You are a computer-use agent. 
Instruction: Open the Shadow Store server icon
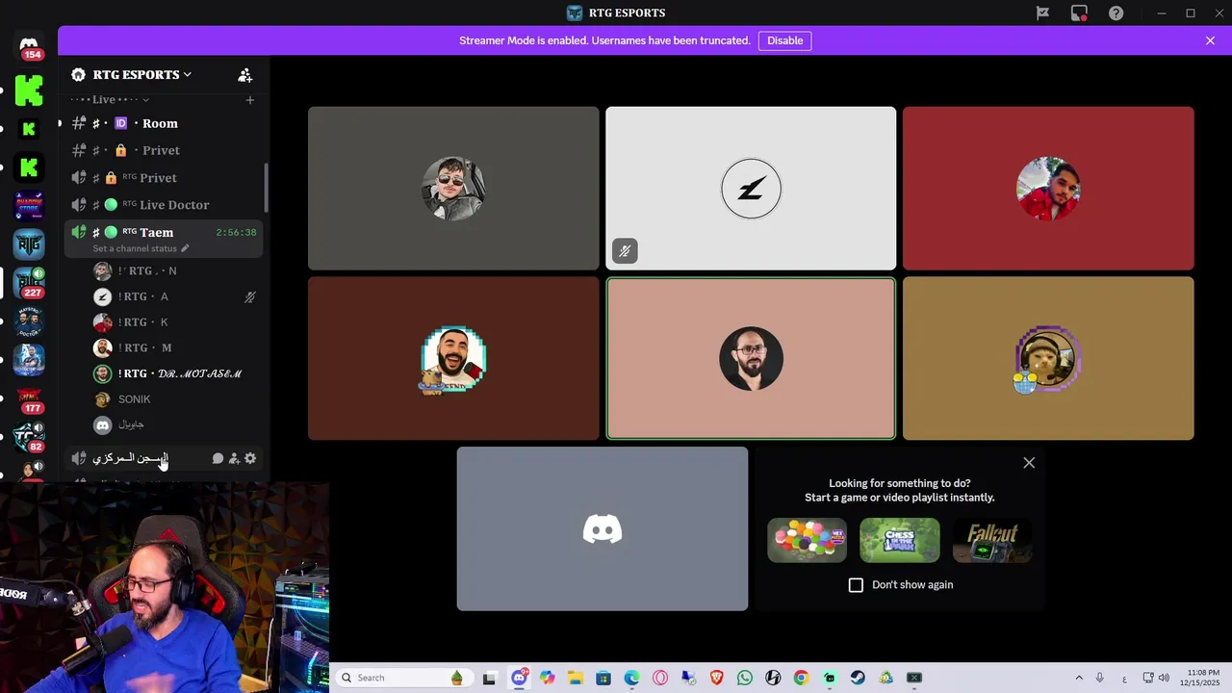[x=29, y=206]
